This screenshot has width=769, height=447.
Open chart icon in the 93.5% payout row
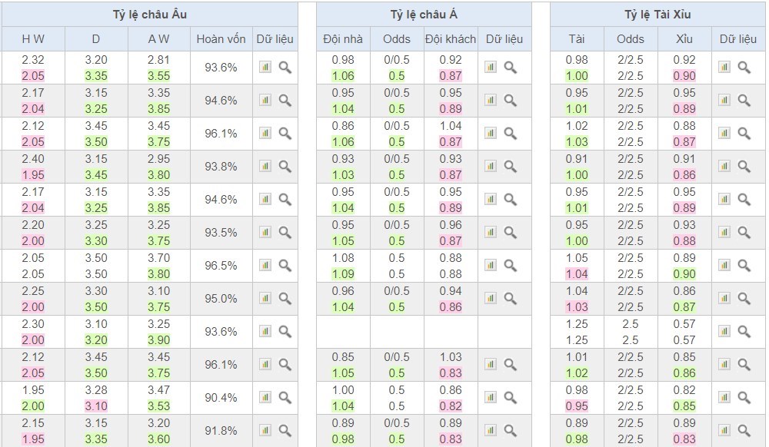click(265, 233)
